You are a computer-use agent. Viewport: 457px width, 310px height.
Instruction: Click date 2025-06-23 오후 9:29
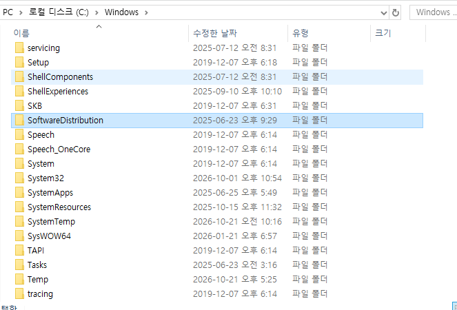point(235,121)
